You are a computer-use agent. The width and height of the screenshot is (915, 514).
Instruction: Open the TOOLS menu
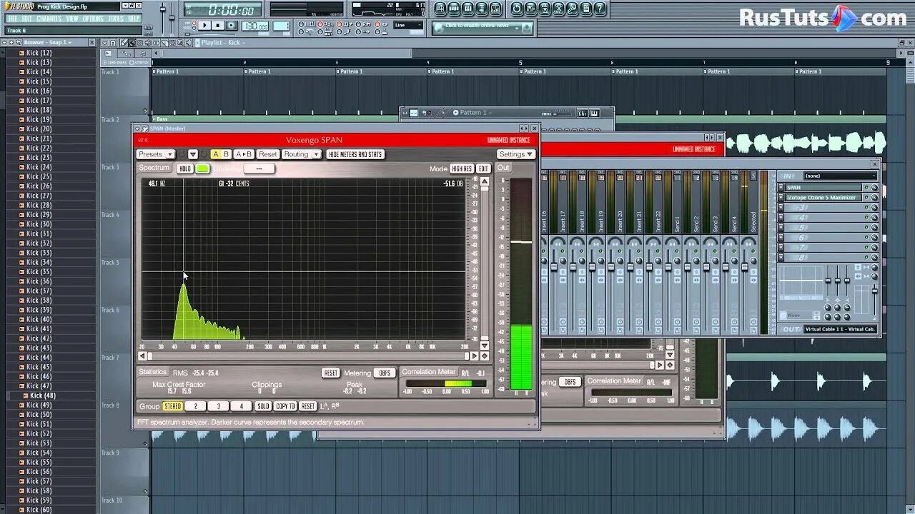(x=116, y=19)
